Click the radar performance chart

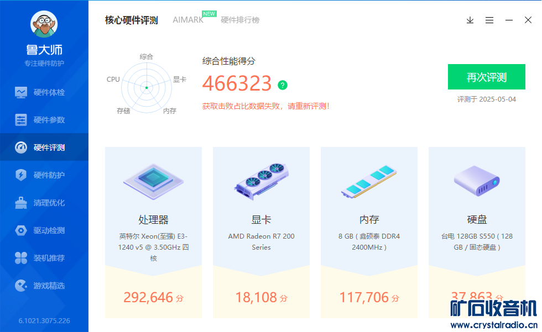tap(147, 88)
